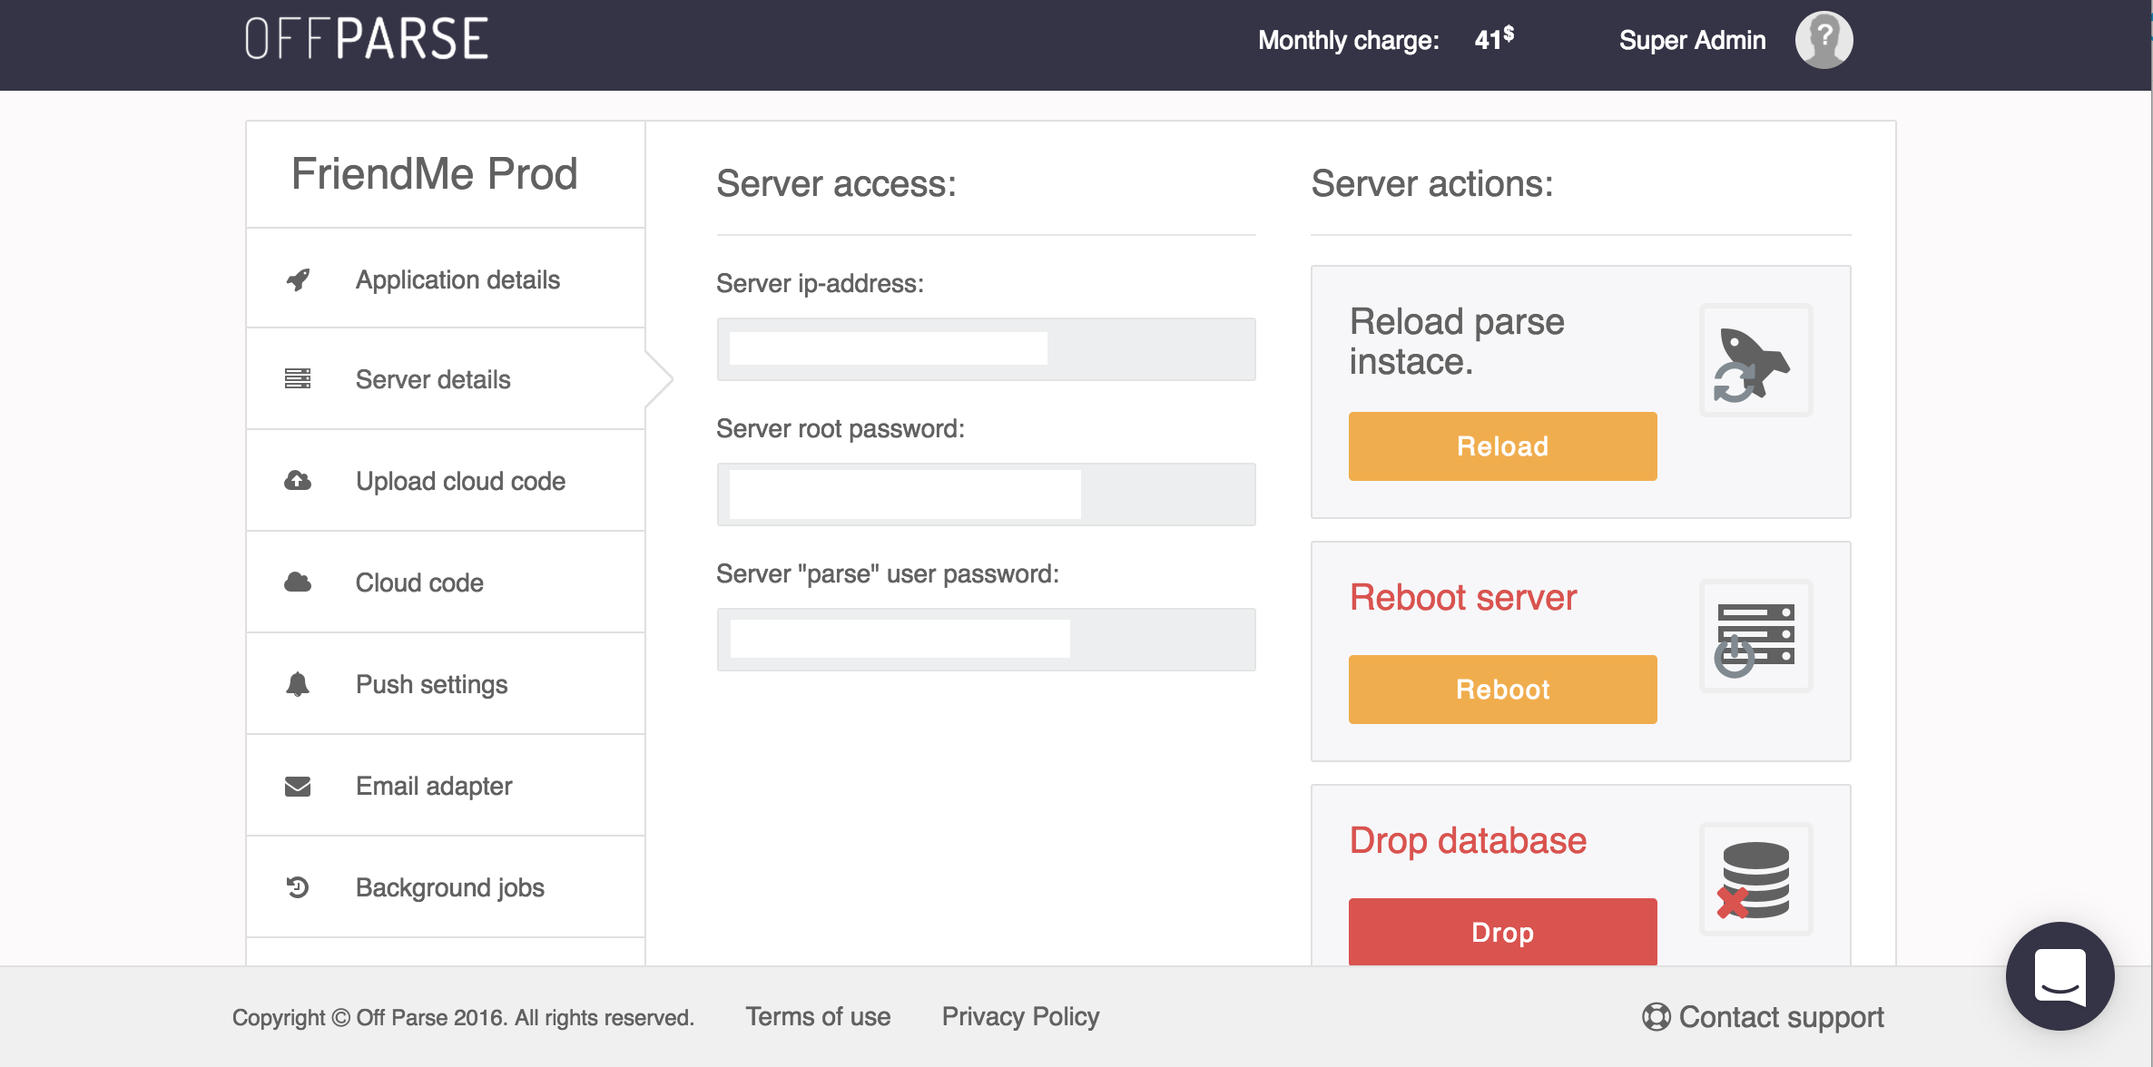Go to Application details section
The width and height of the screenshot is (2153, 1067).
click(x=457, y=279)
